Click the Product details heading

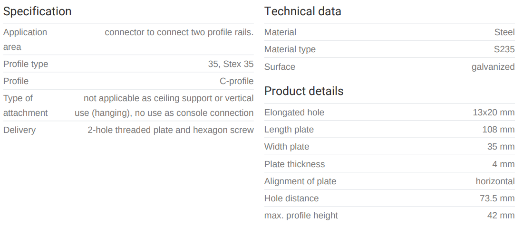click(x=304, y=91)
